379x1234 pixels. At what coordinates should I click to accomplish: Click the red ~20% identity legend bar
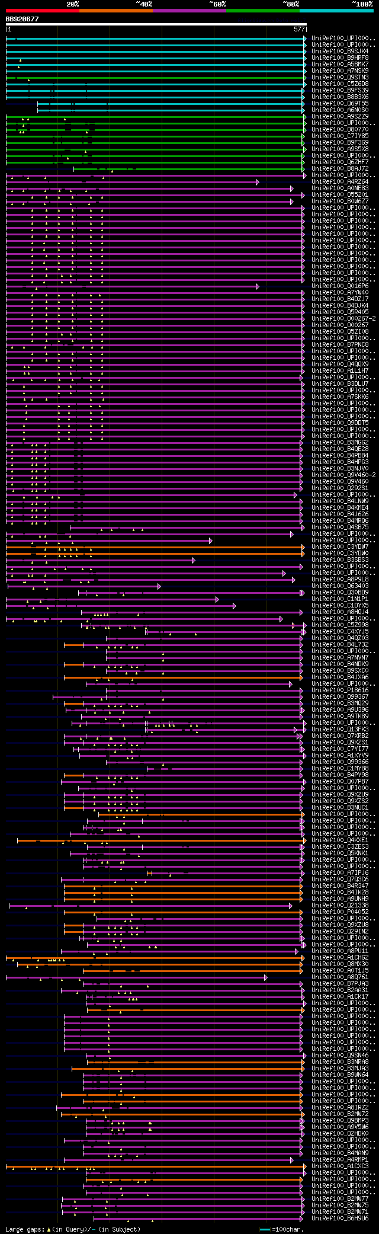click(42, 10)
